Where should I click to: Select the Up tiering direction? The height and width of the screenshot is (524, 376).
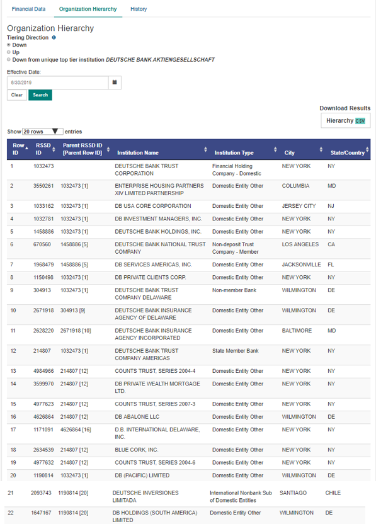tap(9, 52)
